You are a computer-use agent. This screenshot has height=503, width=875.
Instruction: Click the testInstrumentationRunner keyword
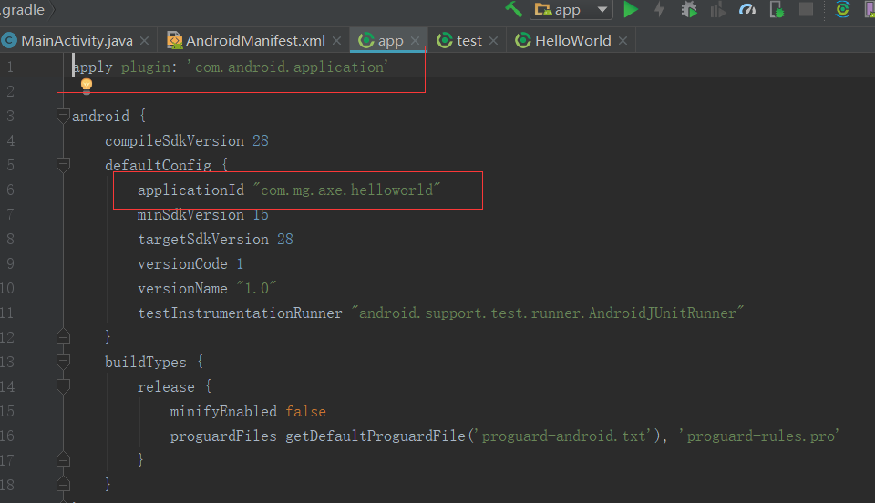tap(240, 313)
